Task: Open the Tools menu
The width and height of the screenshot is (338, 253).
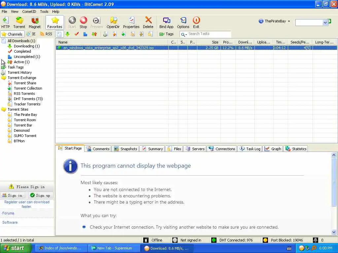Action: (x=44, y=12)
